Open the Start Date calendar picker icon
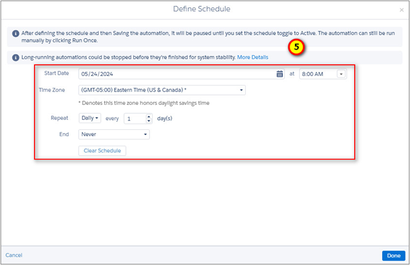Screen dimensions: 410x265 [280, 74]
